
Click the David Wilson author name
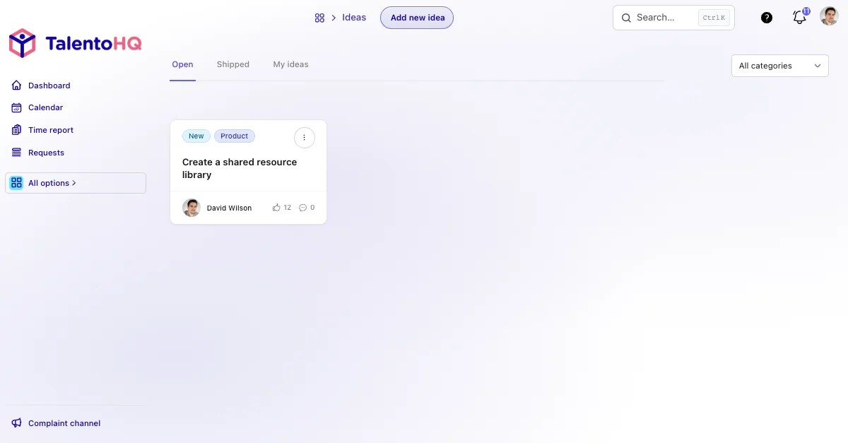[x=229, y=208]
